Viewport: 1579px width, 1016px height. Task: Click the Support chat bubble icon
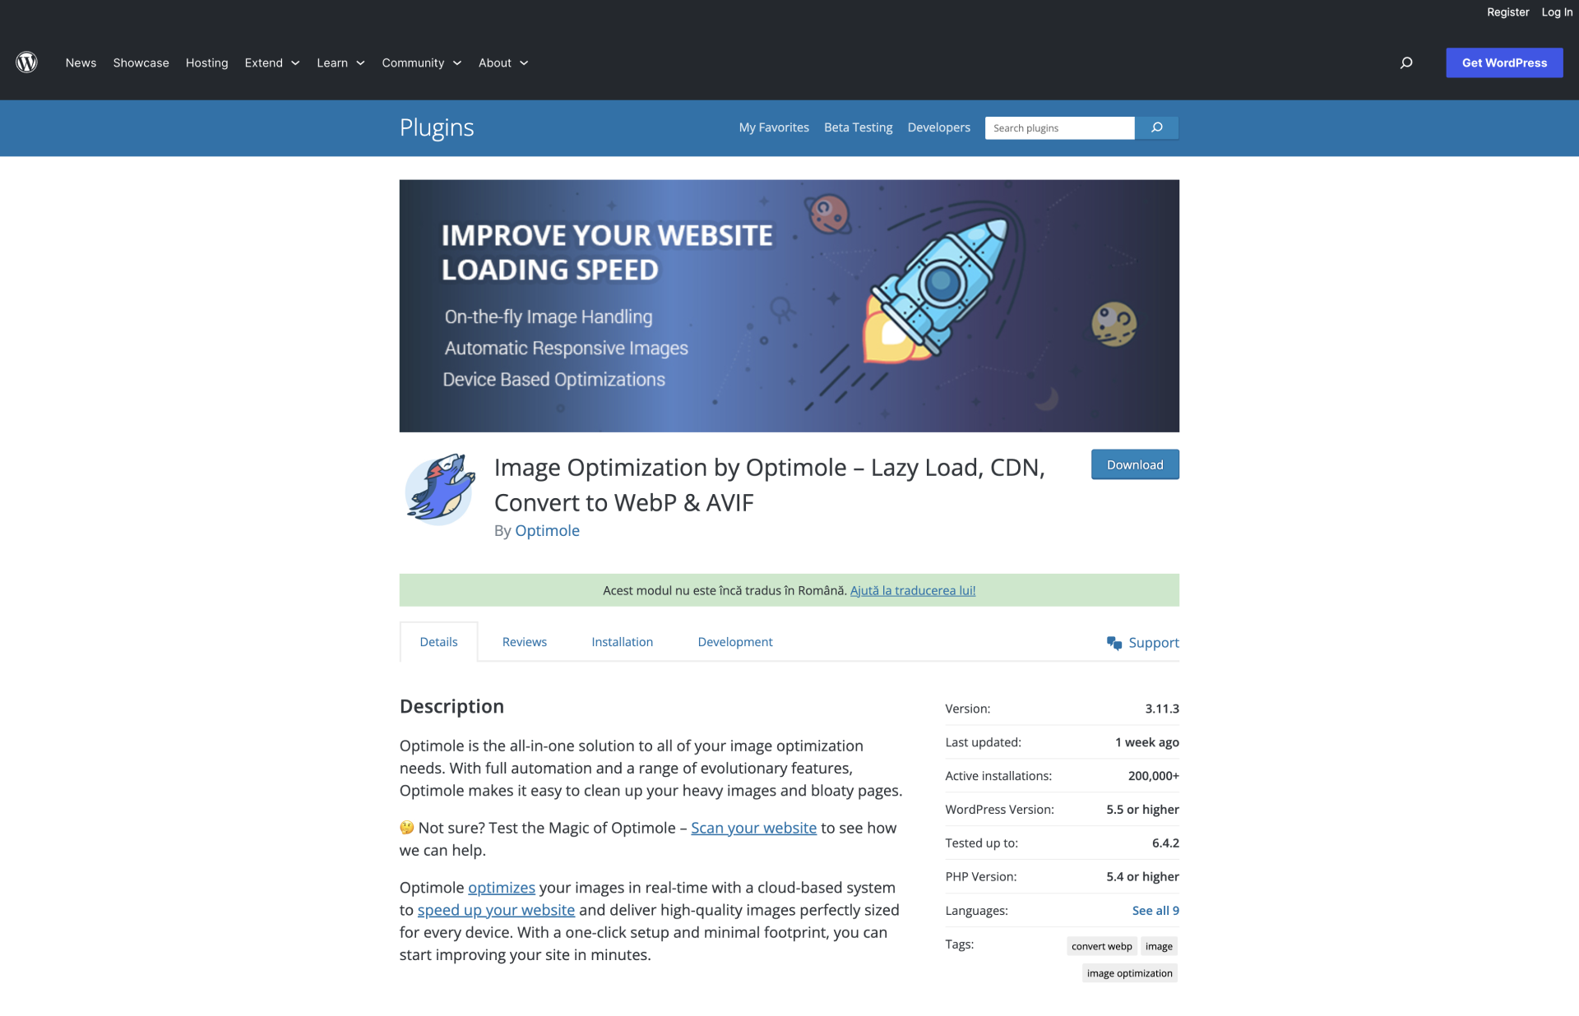tap(1113, 642)
